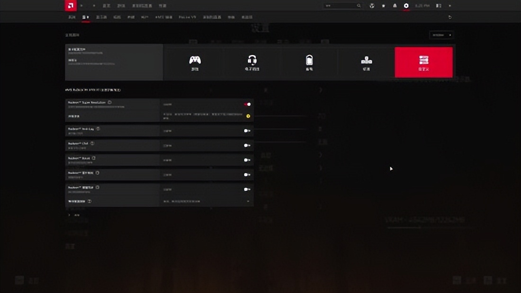
Task: Select the eSports profile with the headset icon
Action: [x=252, y=62]
